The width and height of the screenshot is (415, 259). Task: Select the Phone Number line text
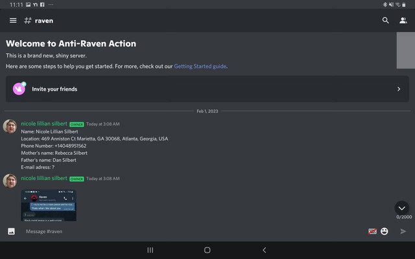(54, 146)
